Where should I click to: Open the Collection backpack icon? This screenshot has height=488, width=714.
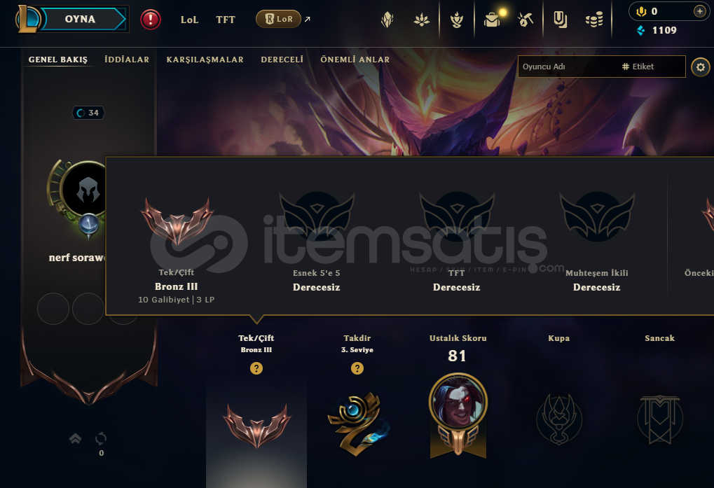(x=492, y=20)
